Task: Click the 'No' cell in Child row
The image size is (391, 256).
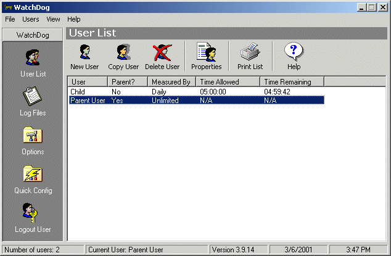Action: point(116,91)
